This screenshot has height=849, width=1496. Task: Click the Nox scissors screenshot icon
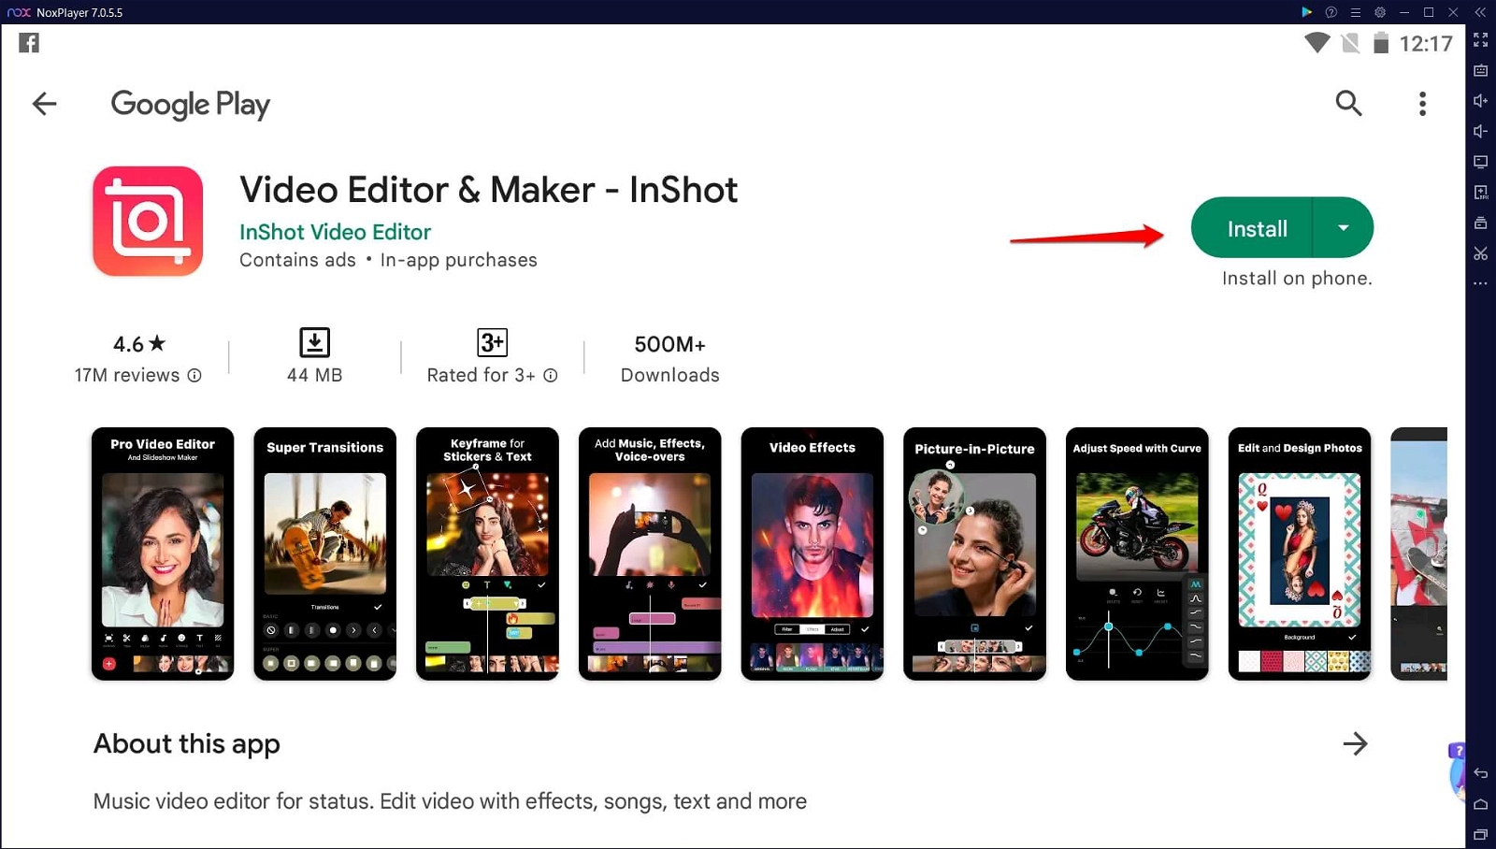[x=1480, y=253]
